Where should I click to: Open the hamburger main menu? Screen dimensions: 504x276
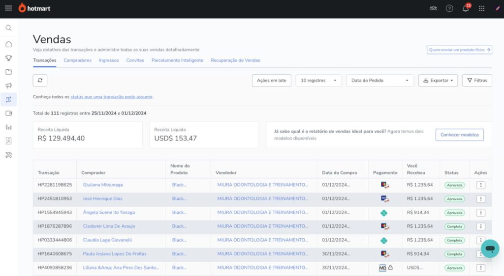coord(8,8)
